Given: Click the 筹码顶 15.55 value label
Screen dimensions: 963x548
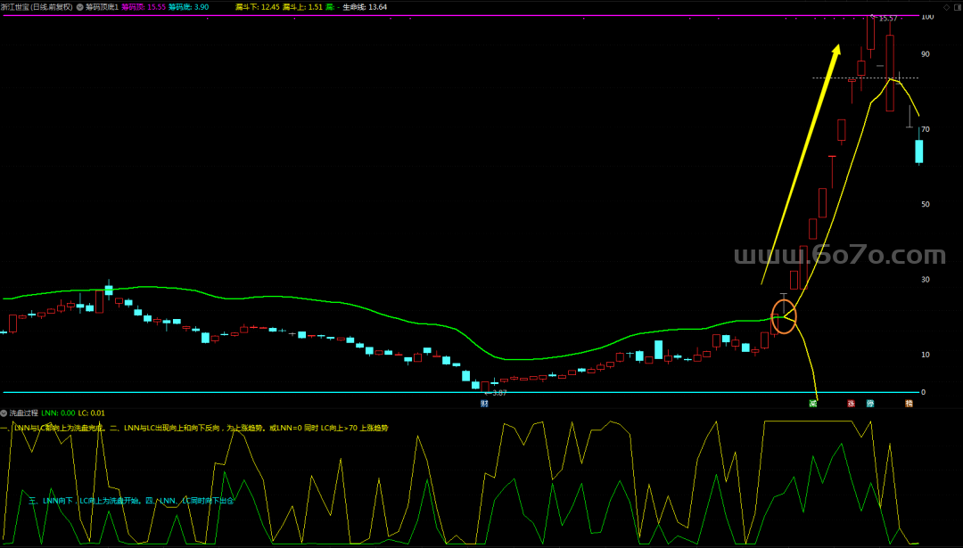Looking at the screenshot, I should point(143,6).
